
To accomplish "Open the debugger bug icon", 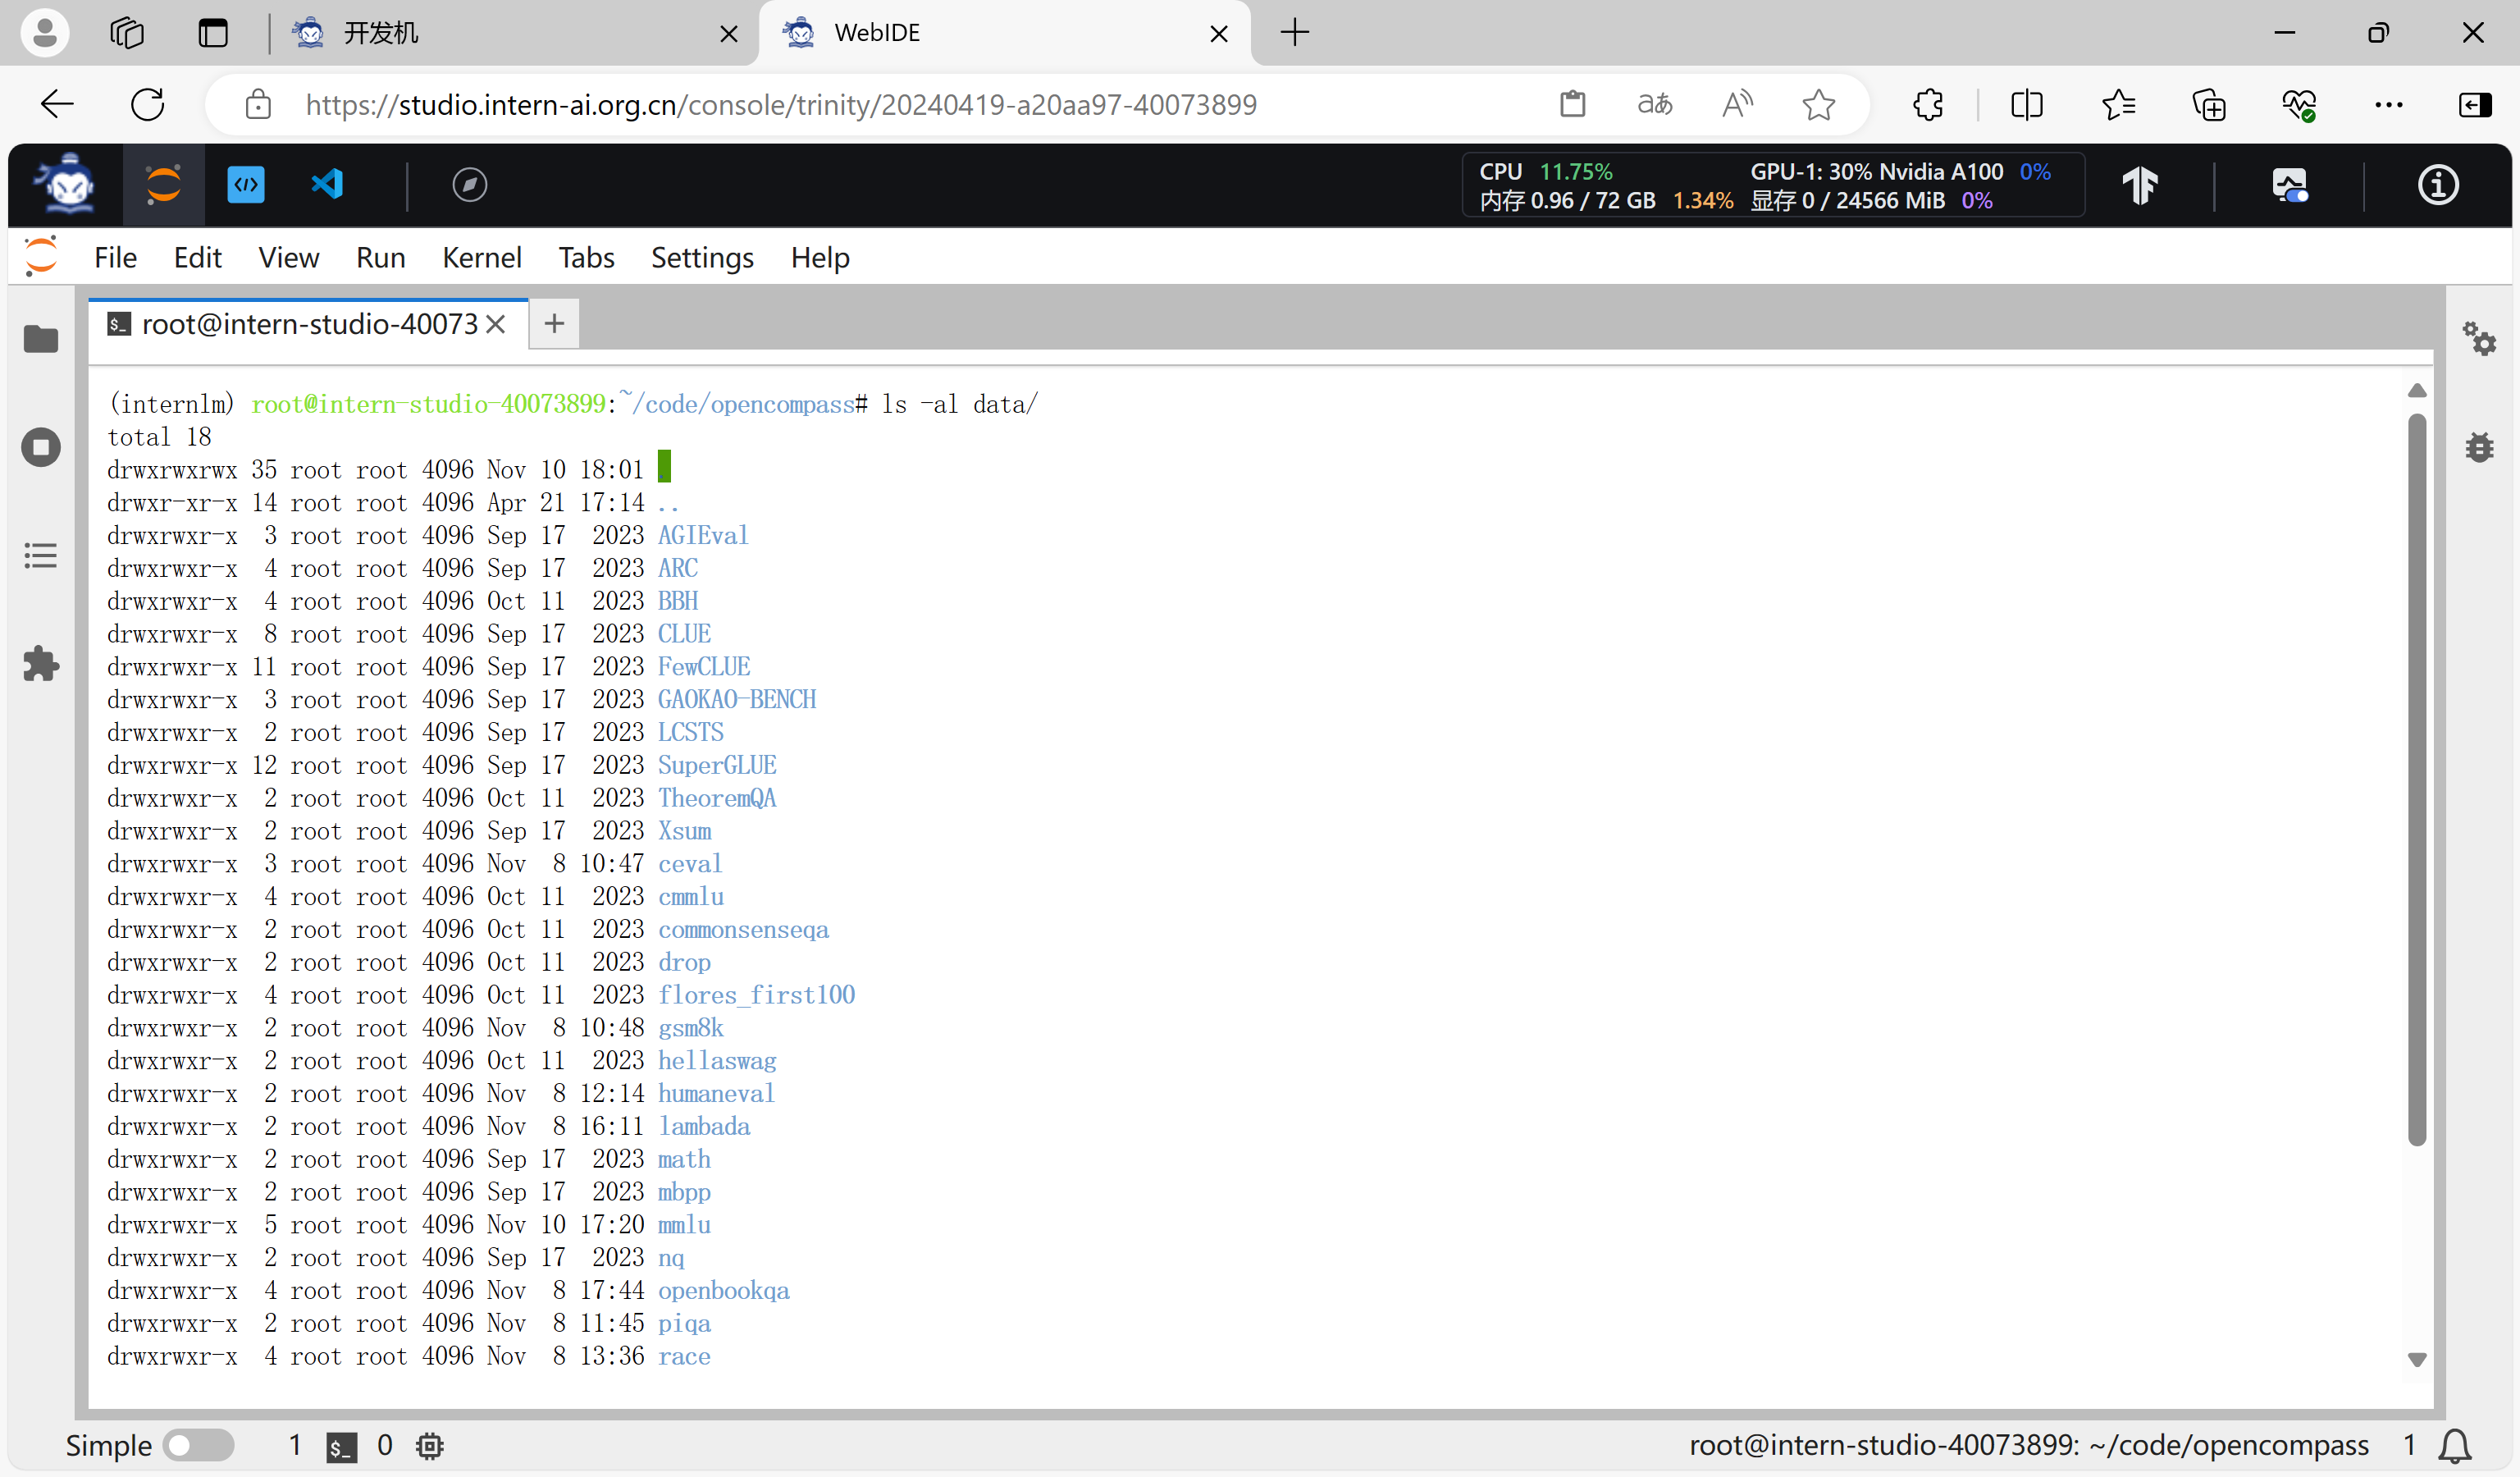I will pos(2480,447).
